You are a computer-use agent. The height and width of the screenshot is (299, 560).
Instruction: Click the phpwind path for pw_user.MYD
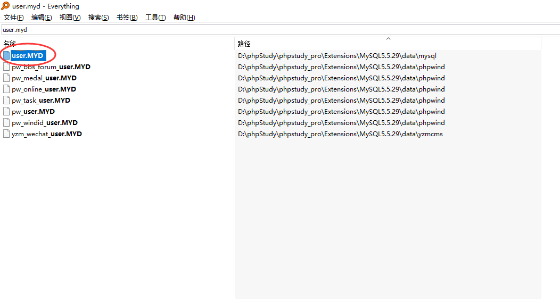[341, 111]
